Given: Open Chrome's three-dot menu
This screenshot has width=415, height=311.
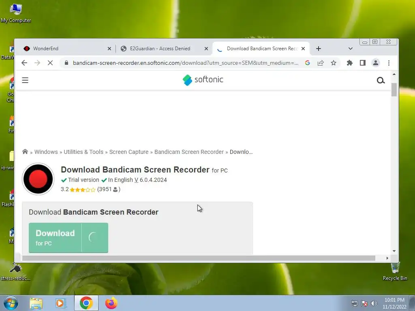Looking at the screenshot, I should coord(389,63).
